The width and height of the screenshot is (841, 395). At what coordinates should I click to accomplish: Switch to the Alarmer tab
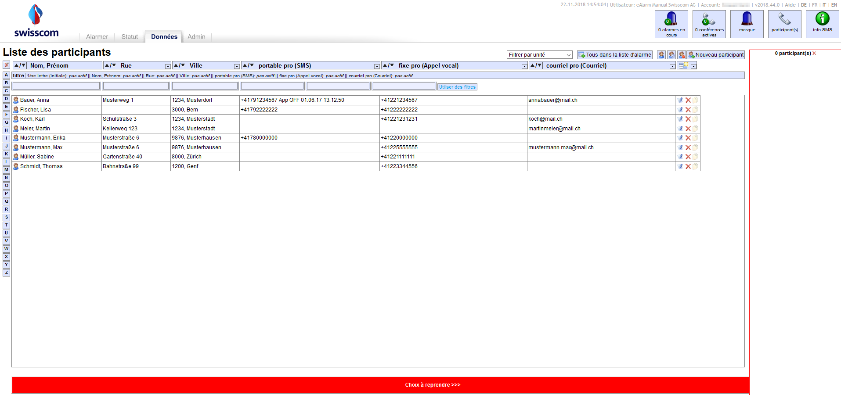pyautogui.click(x=97, y=37)
